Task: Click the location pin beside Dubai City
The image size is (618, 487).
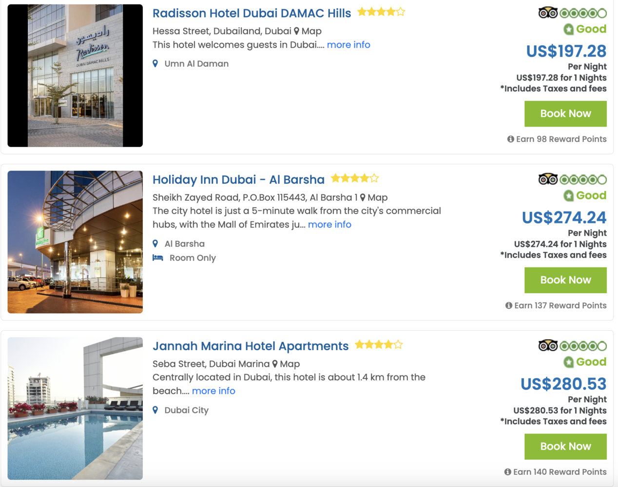Action: pos(155,410)
